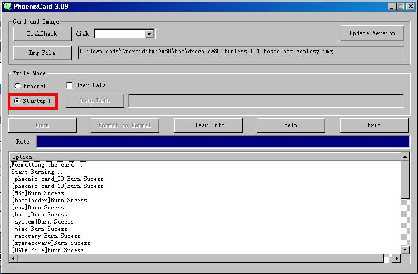This screenshot has width=418, height=274.
Task: Select the '[pheonix card_00]Burn Sucess' line
Action: [x=58, y=179]
